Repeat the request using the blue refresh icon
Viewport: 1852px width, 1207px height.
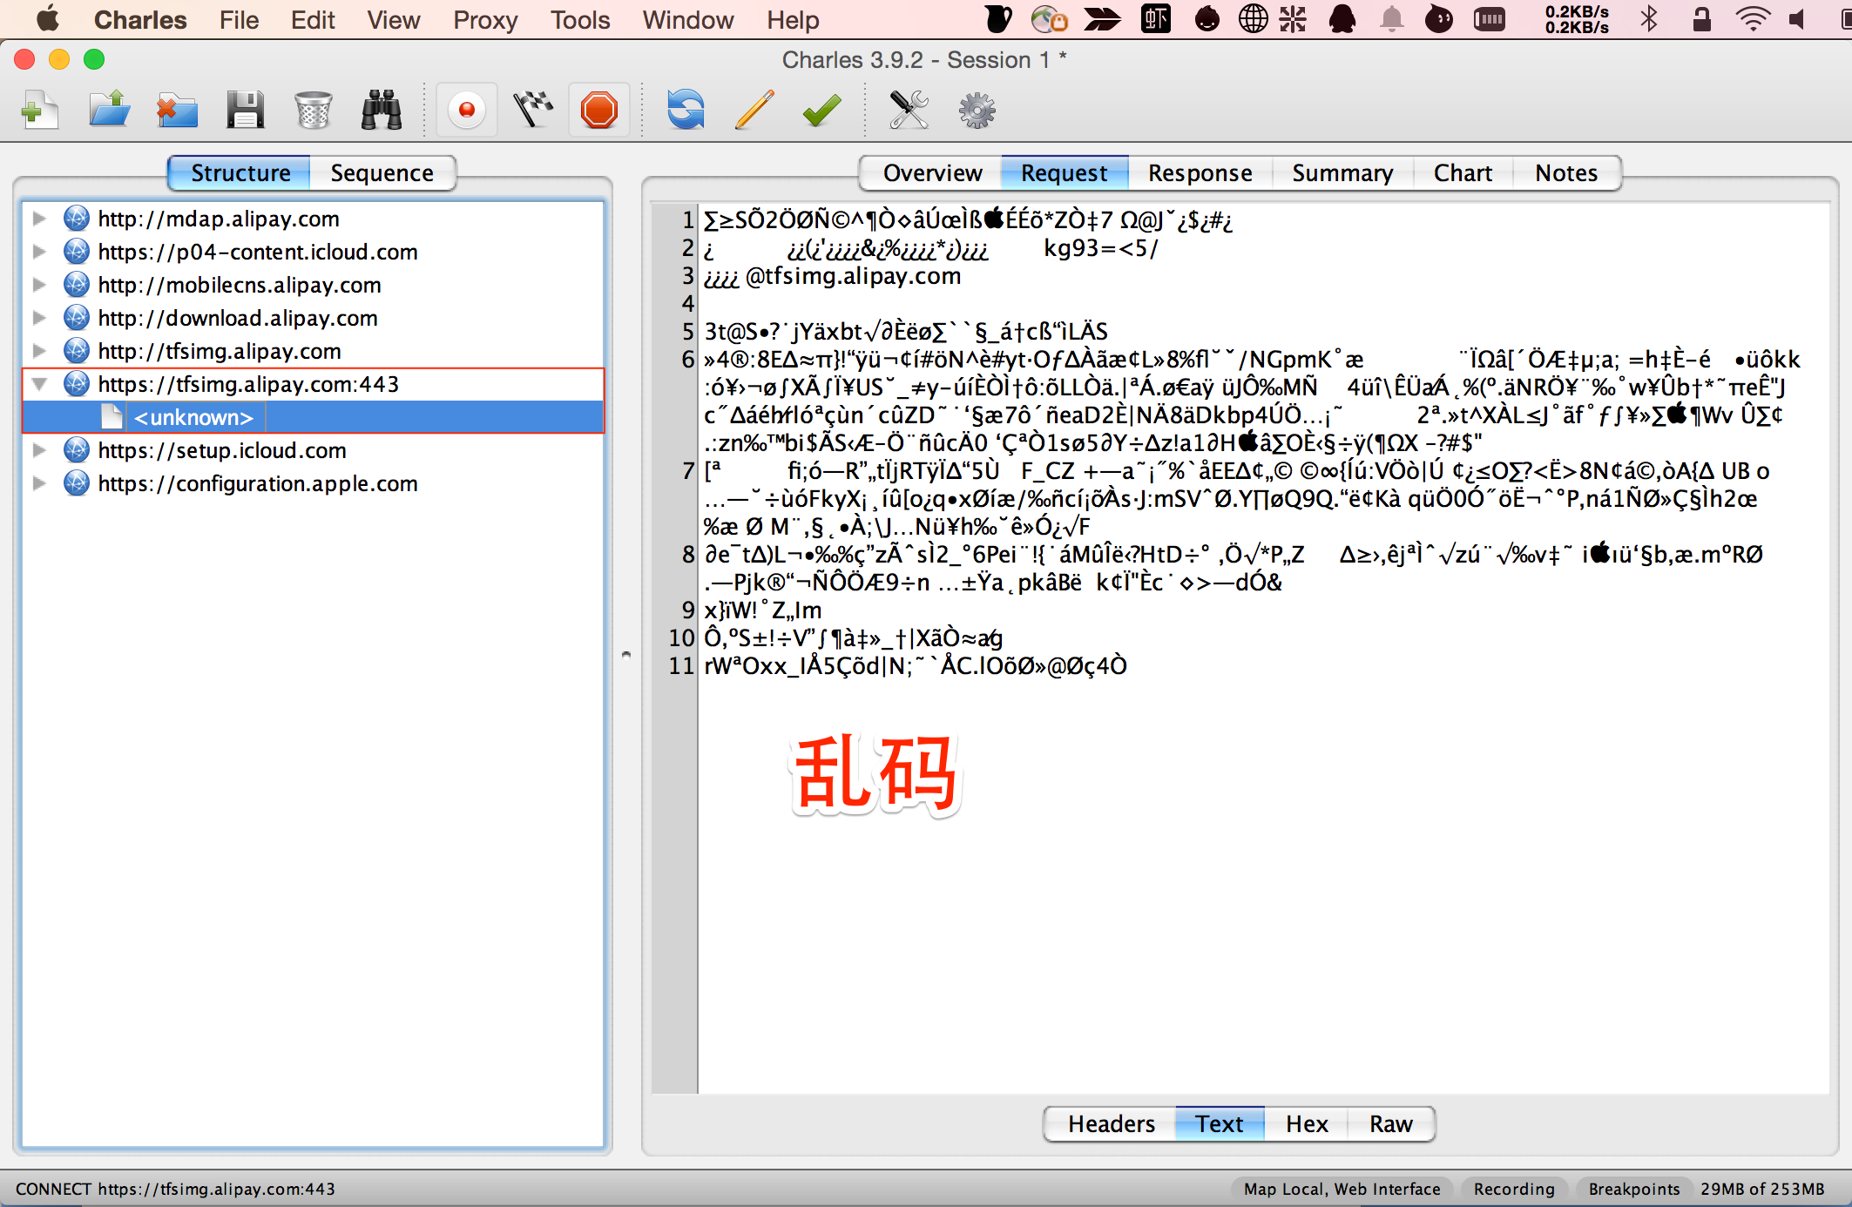point(686,111)
